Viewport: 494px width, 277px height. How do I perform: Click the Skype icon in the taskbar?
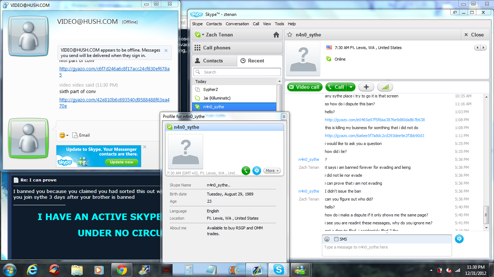click(278, 269)
